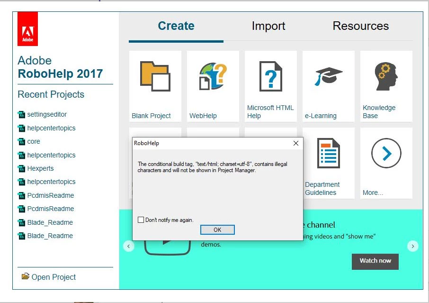
Task: Click the Knowledge Base label
Action: click(379, 112)
